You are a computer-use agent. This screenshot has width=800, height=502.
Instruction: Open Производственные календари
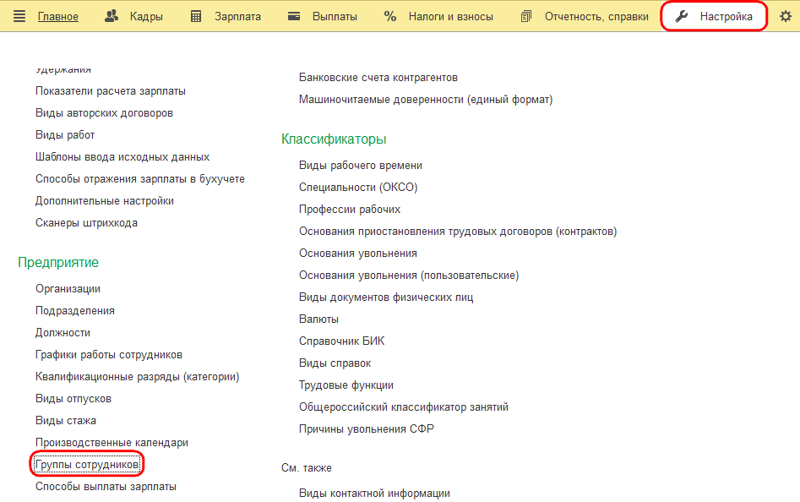[x=112, y=443]
